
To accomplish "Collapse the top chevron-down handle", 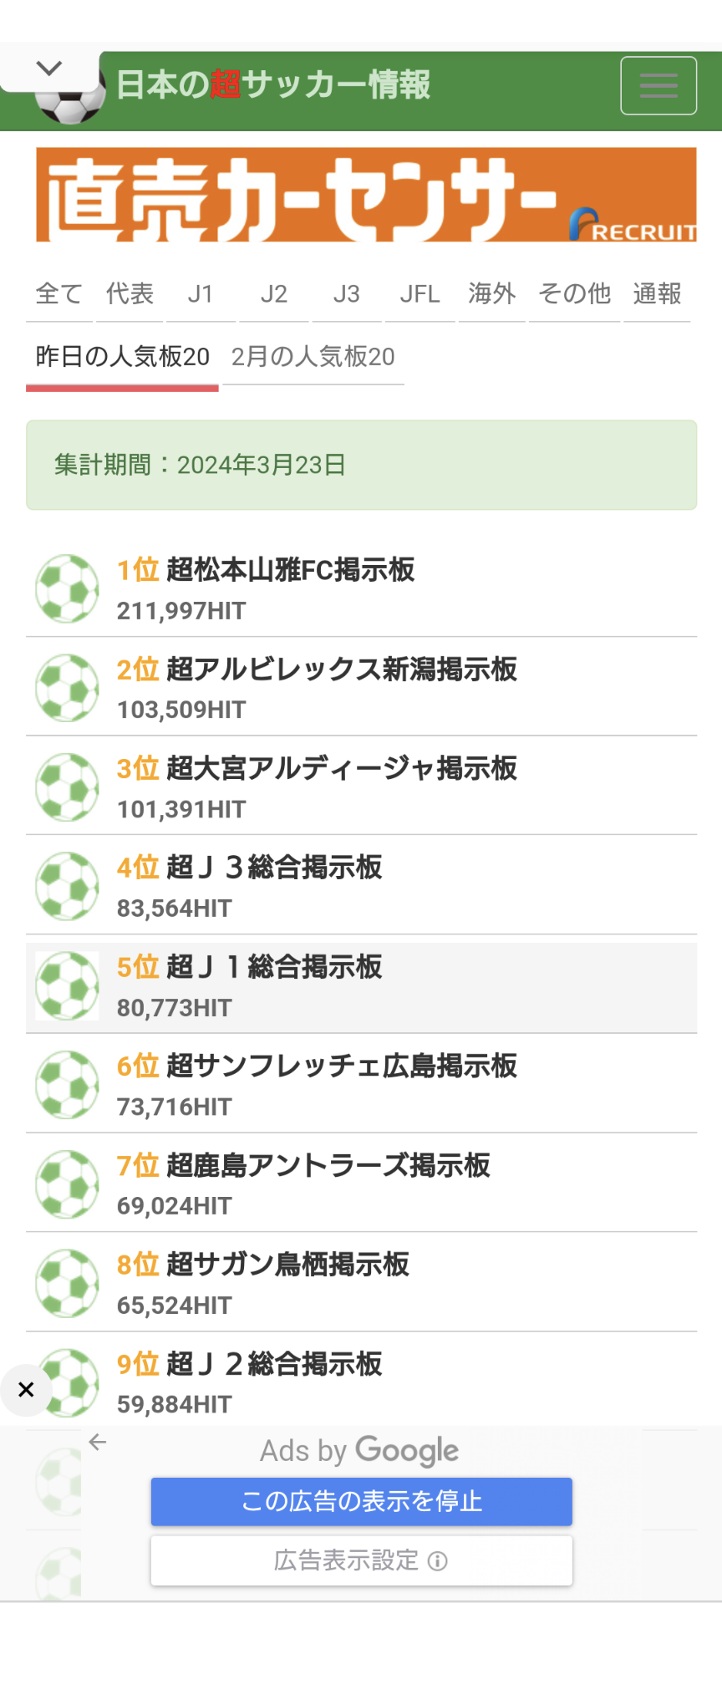I will tap(49, 69).
